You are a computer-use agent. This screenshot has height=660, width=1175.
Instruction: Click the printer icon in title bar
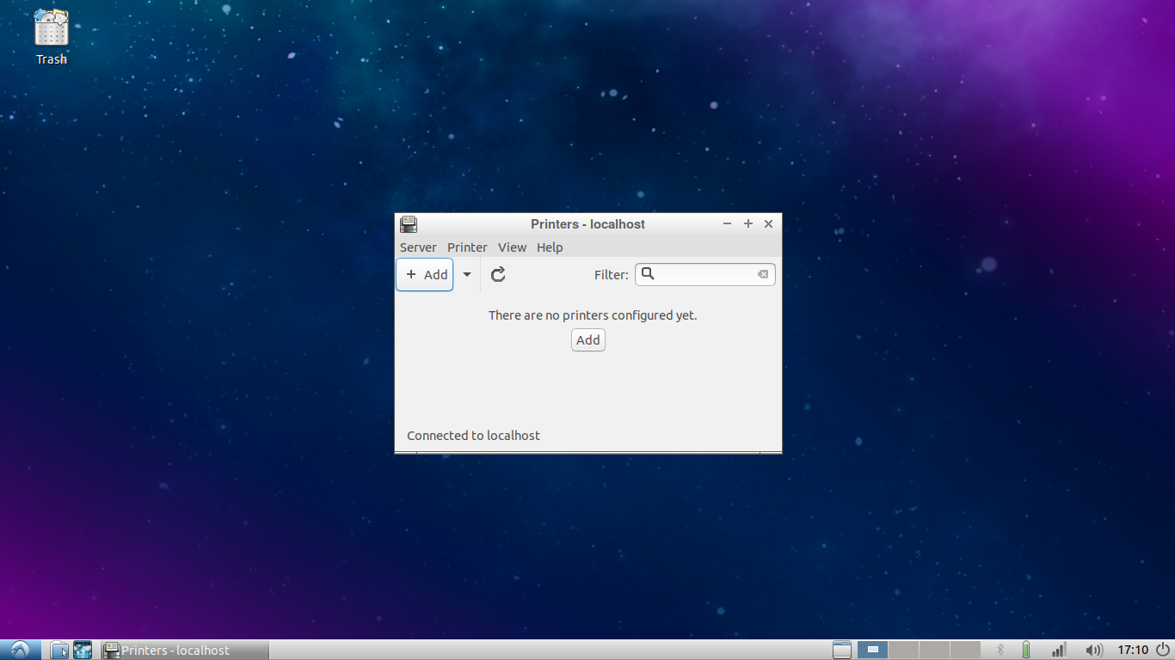click(x=409, y=224)
